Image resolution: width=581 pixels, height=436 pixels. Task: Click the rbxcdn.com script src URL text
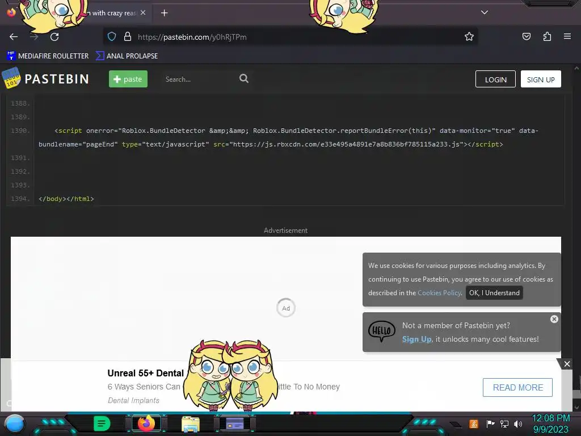tap(347, 144)
